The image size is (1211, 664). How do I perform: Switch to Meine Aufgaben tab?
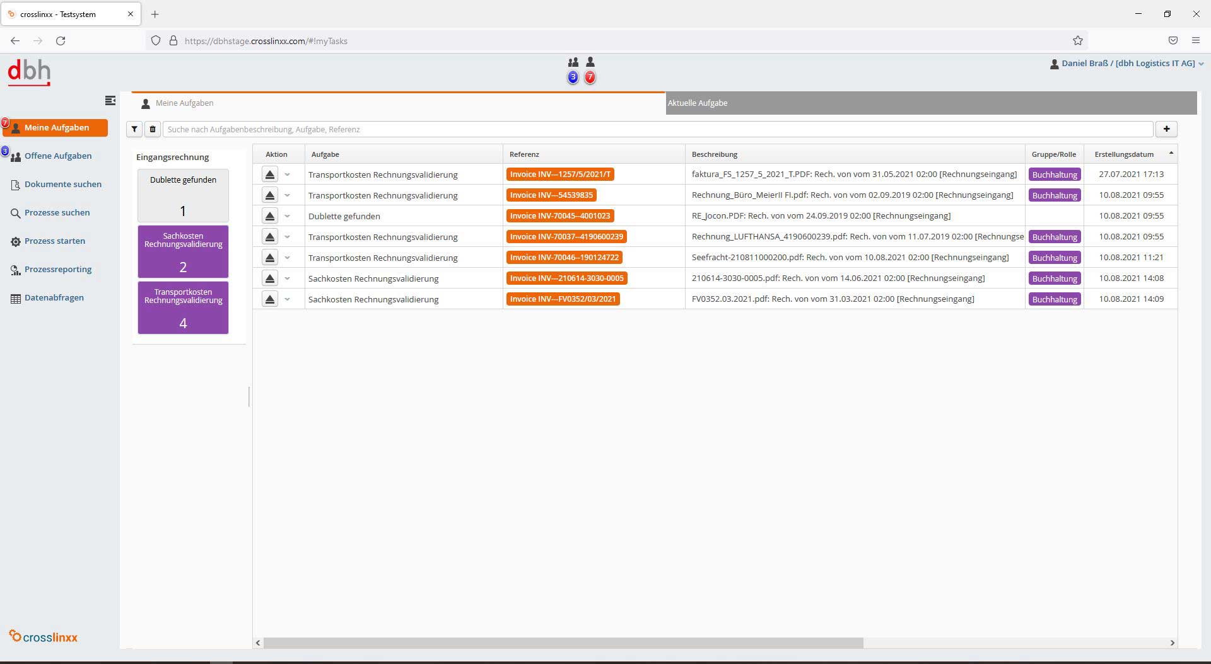398,103
